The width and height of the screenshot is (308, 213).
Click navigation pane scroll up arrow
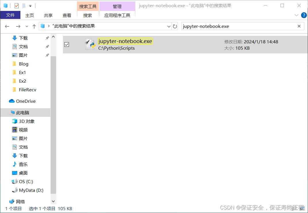coord(53,37)
